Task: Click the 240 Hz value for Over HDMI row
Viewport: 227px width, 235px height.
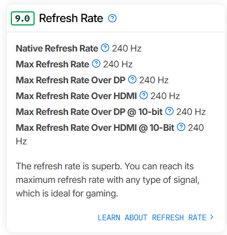Action: tap(165, 96)
